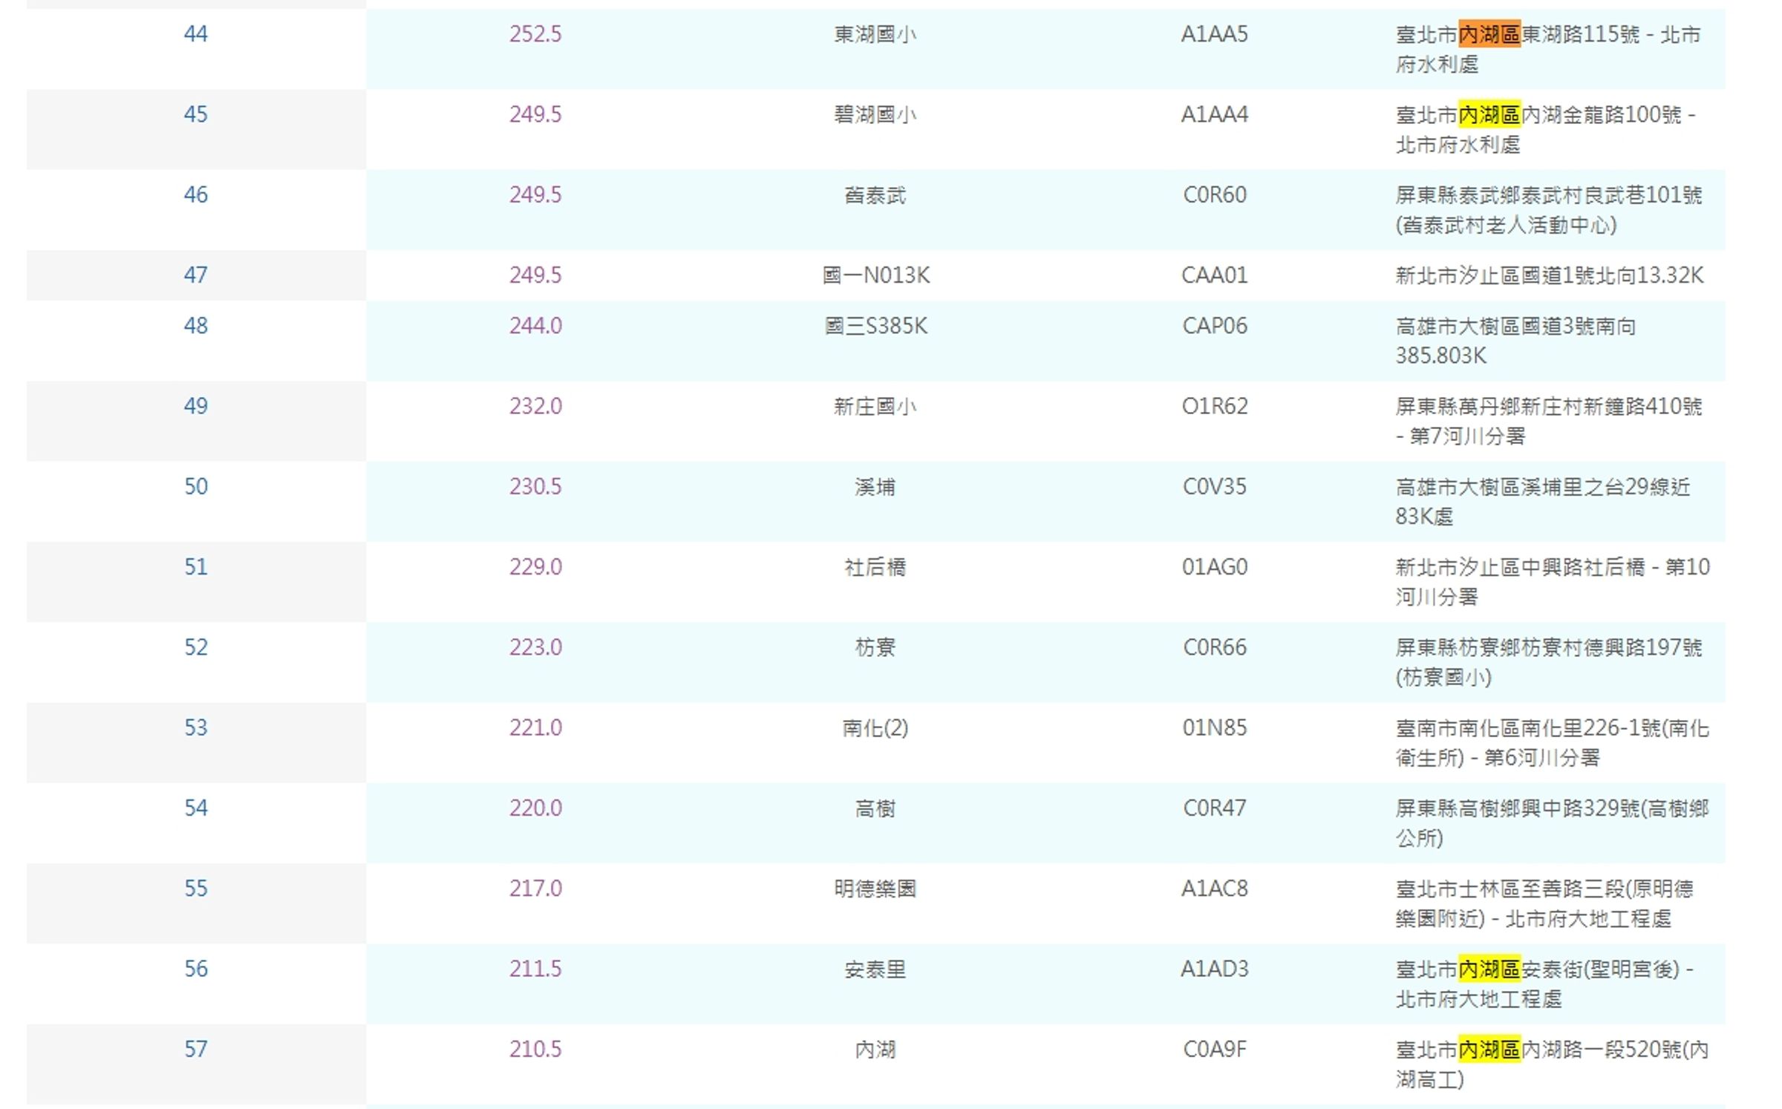
Task: Select rainfall value 252.5
Action: point(535,34)
